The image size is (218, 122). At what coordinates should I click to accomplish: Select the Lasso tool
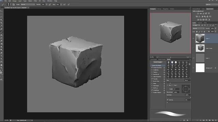(x=1, y=17)
